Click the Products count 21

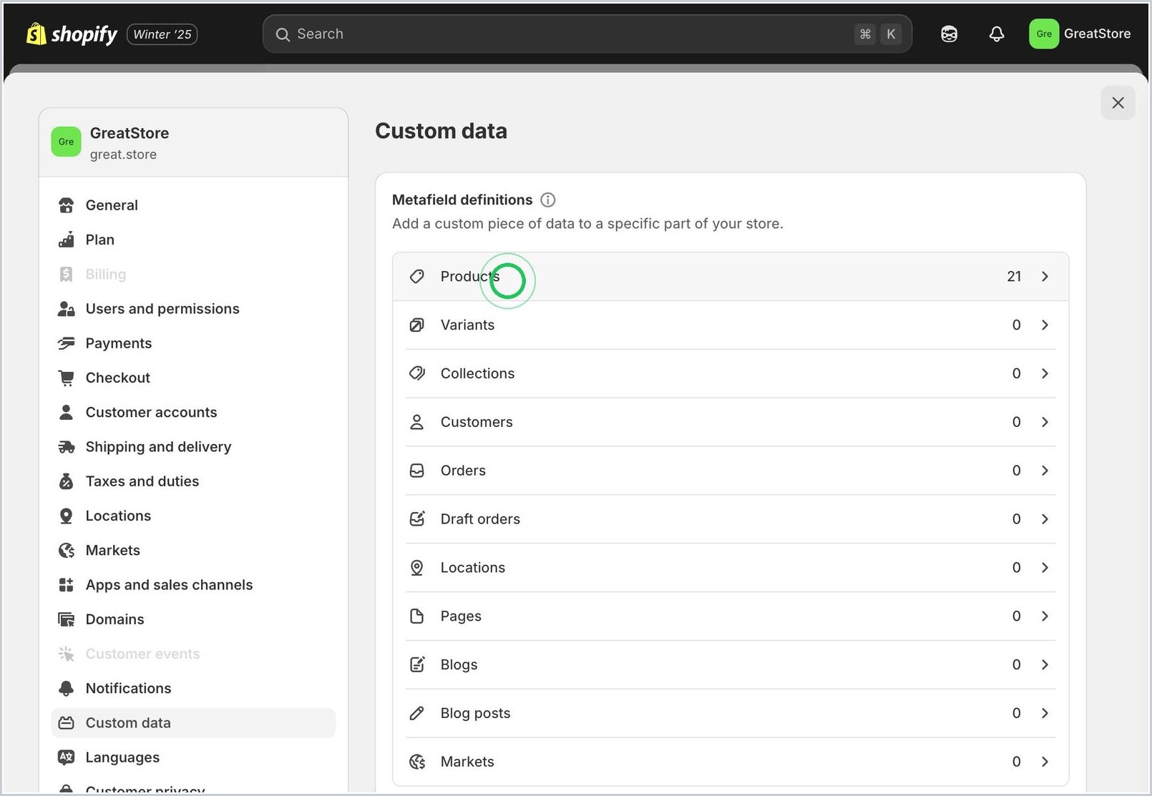[x=1014, y=276]
